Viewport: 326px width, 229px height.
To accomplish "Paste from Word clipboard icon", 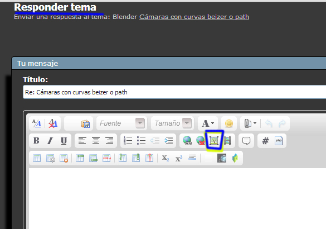I will pyautogui.click(x=85, y=124).
